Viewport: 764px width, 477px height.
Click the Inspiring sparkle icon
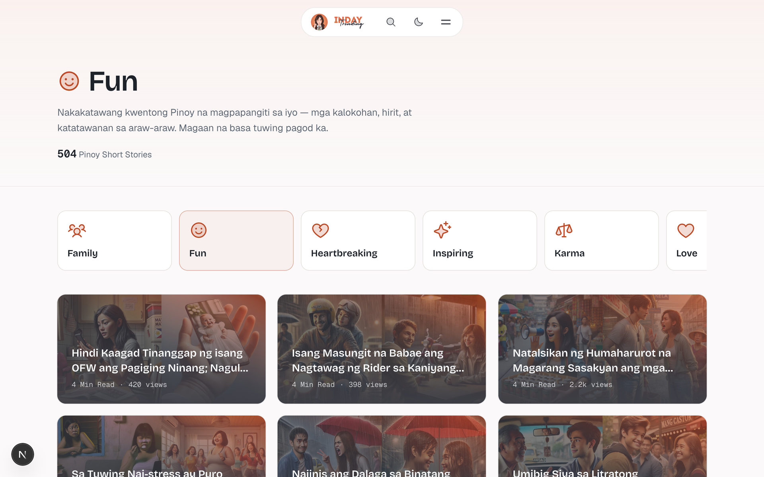point(442,230)
